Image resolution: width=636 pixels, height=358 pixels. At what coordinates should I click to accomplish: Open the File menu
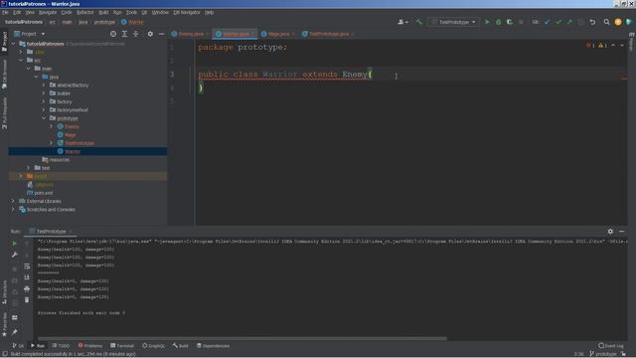(x=5, y=13)
